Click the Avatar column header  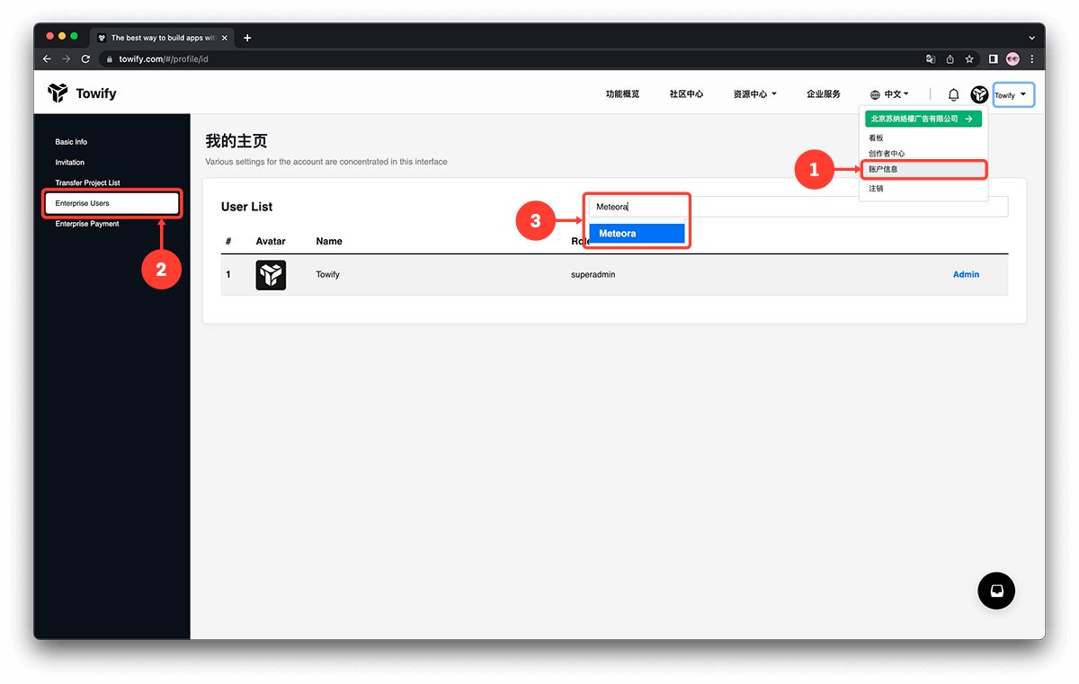point(271,242)
